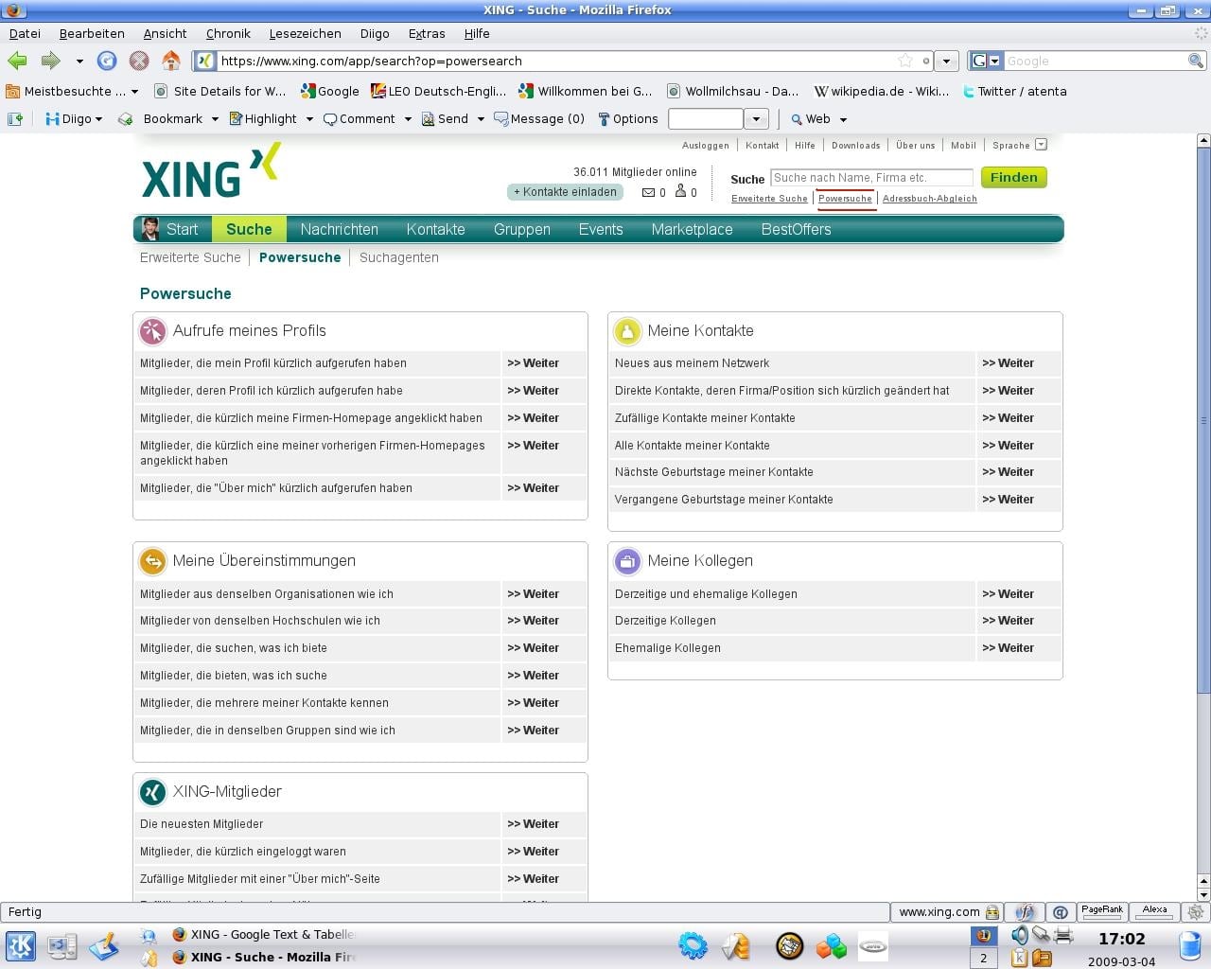Click the blue gear icon in the taskbar
The image size is (1211, 969).
pyautogui.click(x=693, y=945)
